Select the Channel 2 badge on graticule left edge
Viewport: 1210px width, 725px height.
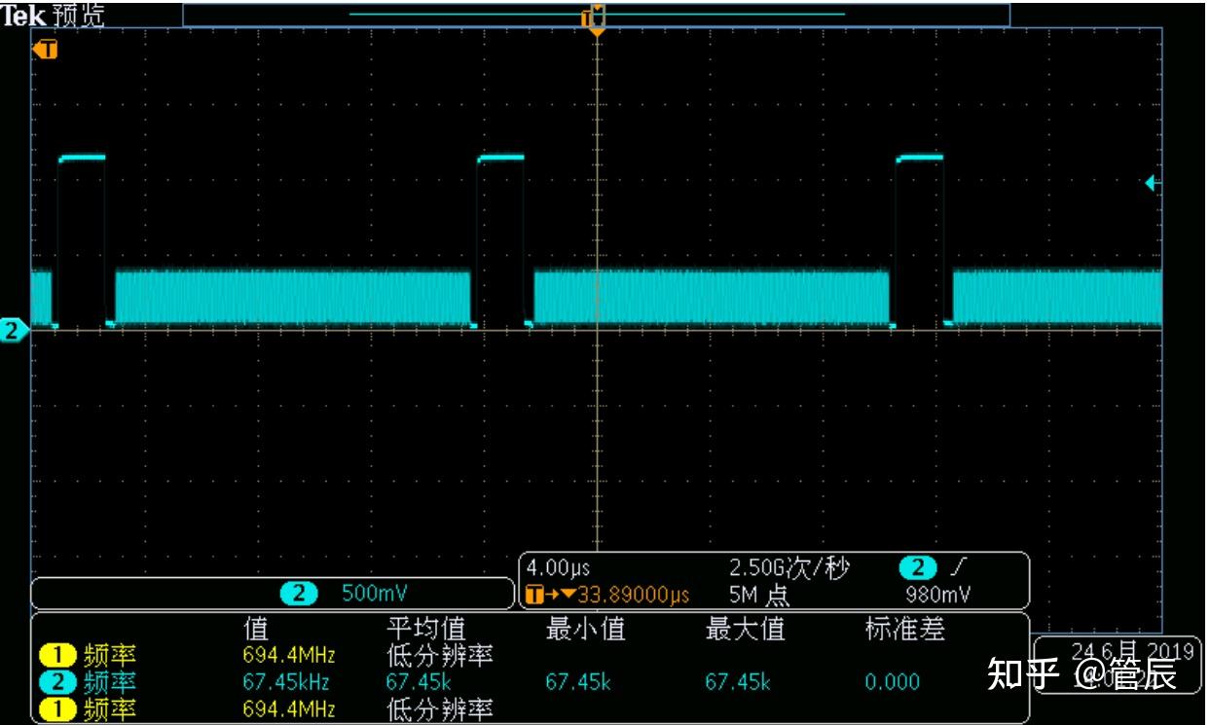click(11, 331)
